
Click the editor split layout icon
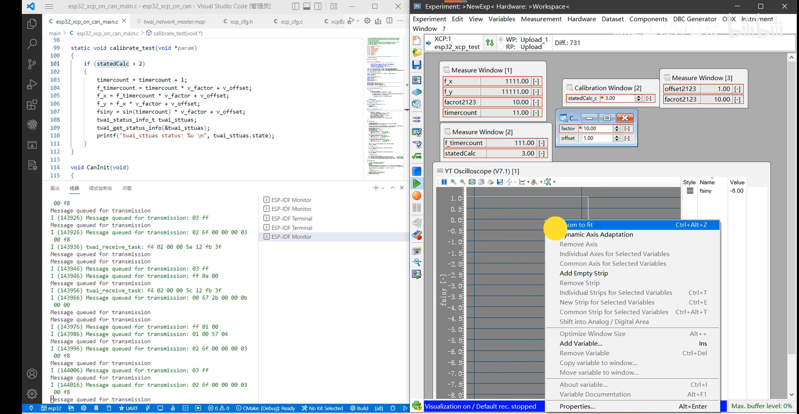[389, 21]
